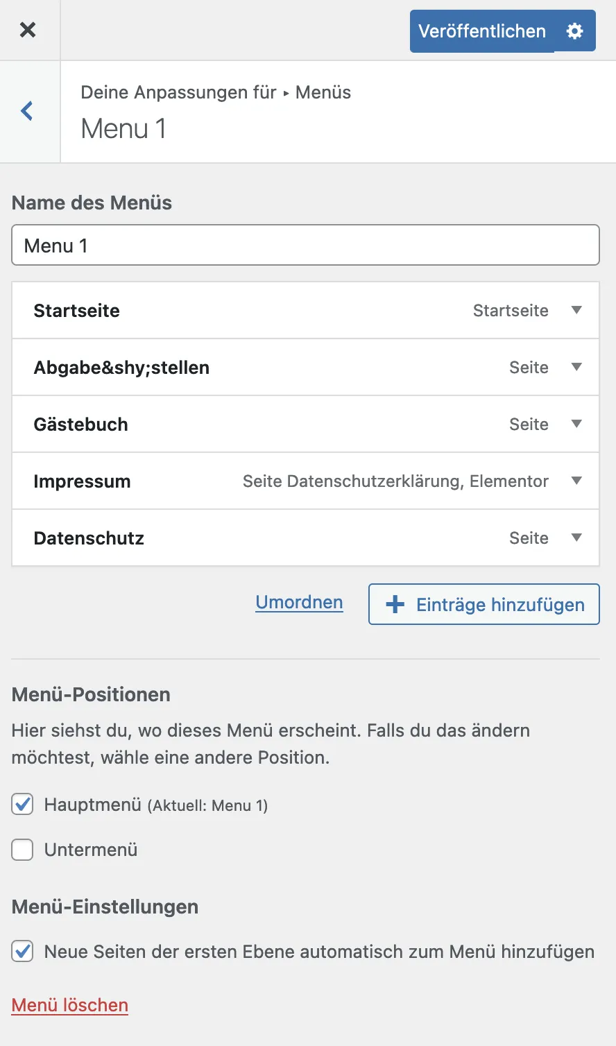The image size is (616, 1046).
Task: Click the plus icon in Einträge hinzufügen
Action: pos(395,604)
